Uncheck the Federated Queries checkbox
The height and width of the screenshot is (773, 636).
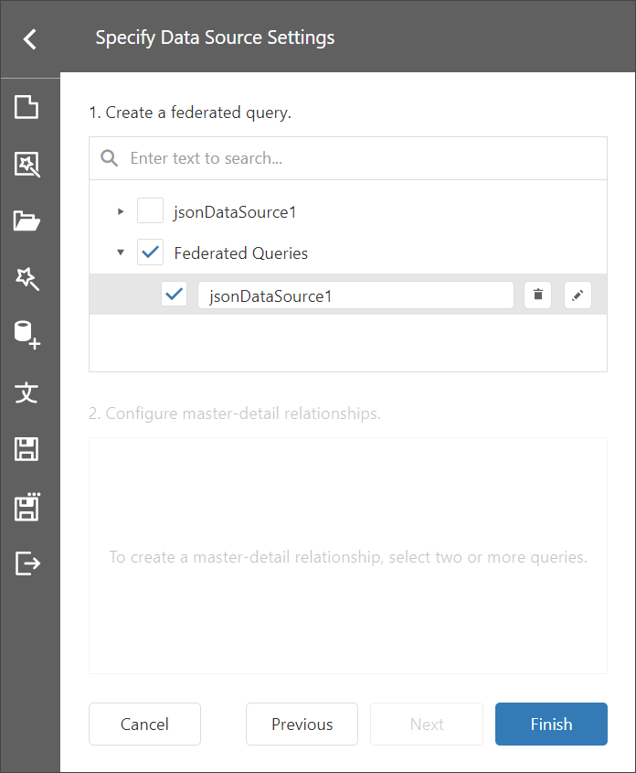click(x=150, y=253)
